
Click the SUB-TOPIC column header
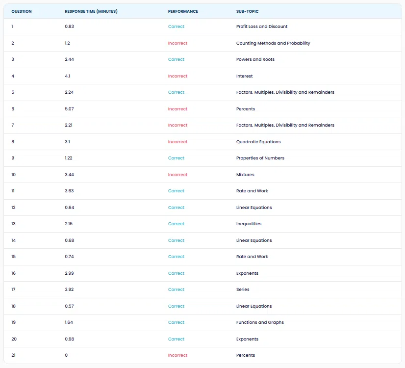(x=247, y=11)
